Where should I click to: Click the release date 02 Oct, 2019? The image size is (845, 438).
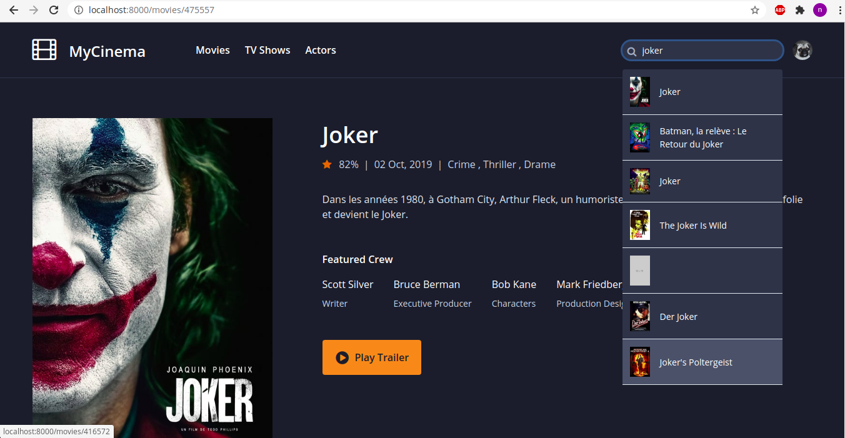coord(403,164)
